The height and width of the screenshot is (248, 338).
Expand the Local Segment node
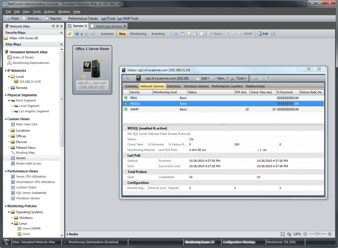[x=12, y=106]
